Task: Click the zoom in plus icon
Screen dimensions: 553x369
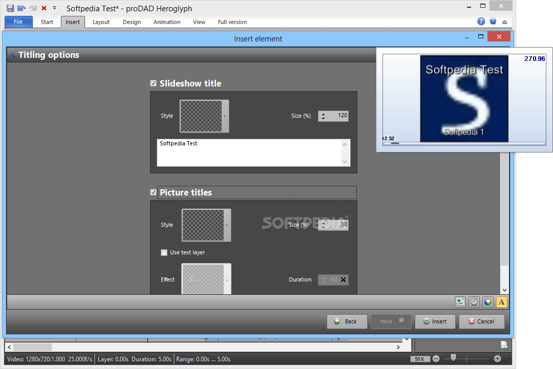Action: pos(497,359)
